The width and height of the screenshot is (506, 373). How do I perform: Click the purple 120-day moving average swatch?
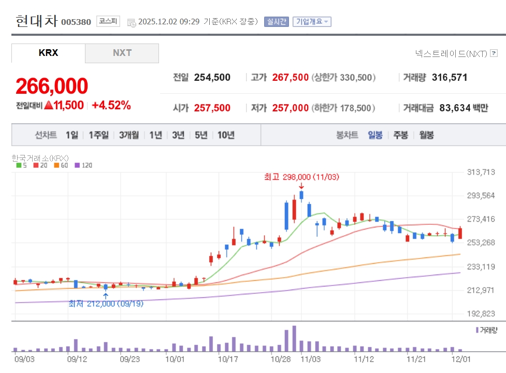tap(78, 166)
